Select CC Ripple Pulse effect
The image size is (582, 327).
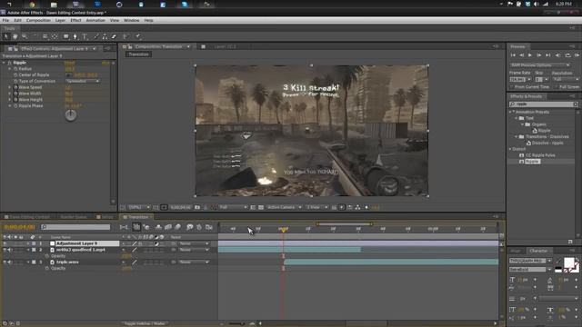540,155
